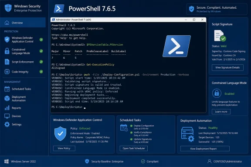251x167 pixels.
Task: Click the large PowerShell logo inside the terminal
Action: click(177, 46)
